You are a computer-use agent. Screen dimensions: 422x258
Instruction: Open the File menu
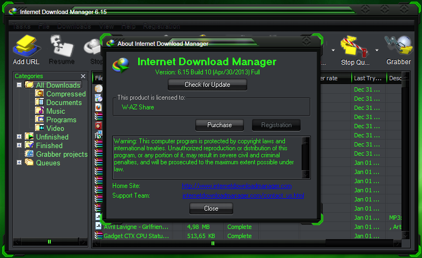click(44, 26)
